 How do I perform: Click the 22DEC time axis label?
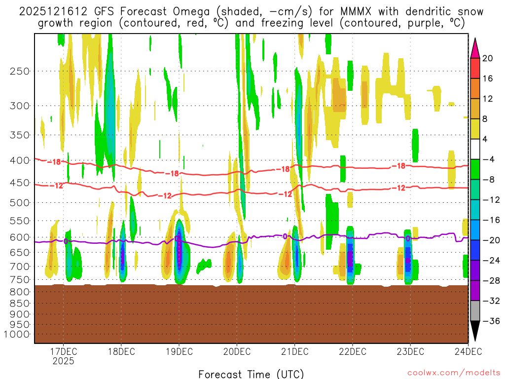pyautogui.click(x=353, y=351)
